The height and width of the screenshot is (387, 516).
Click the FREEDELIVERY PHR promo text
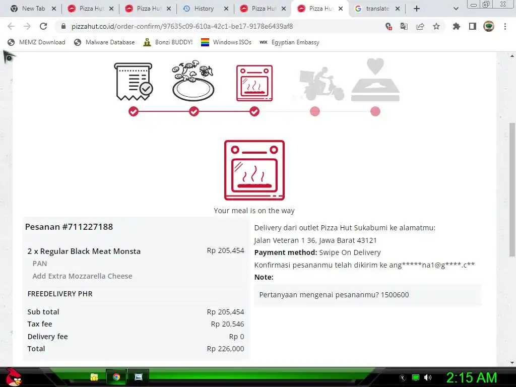pos(60,294)
